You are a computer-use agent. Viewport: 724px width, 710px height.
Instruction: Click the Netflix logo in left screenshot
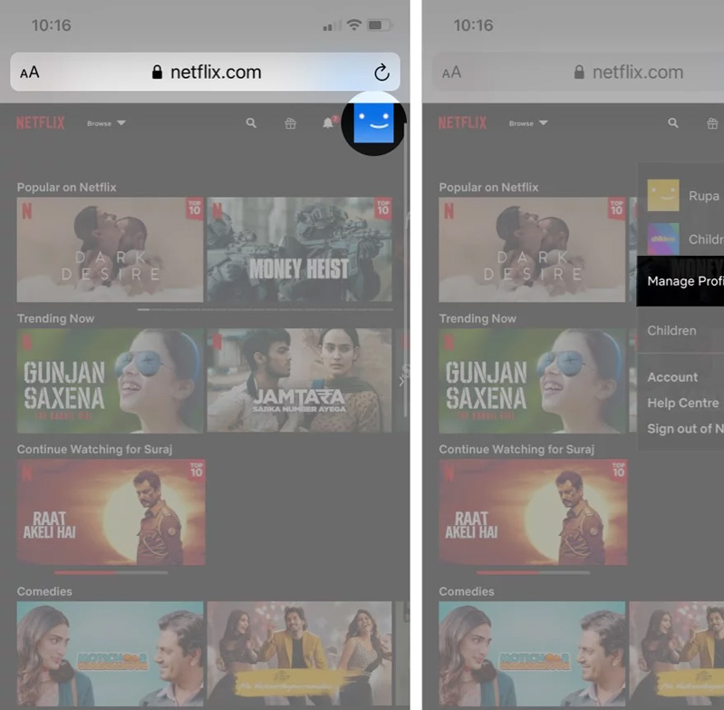[41, 123]
